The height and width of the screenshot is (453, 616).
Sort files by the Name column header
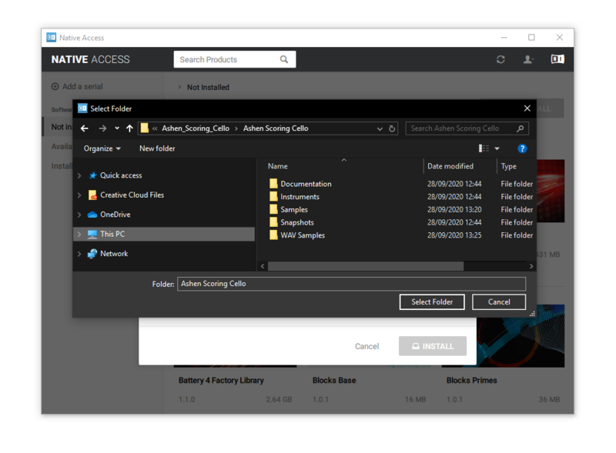pos(277,166)
